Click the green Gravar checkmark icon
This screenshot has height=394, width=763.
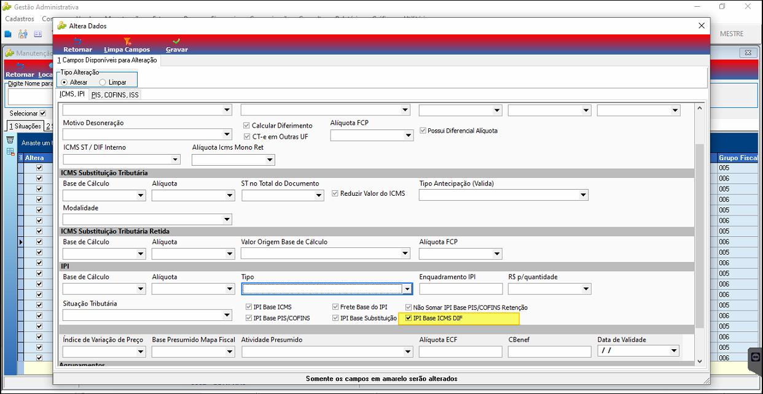tap(176, 41)
